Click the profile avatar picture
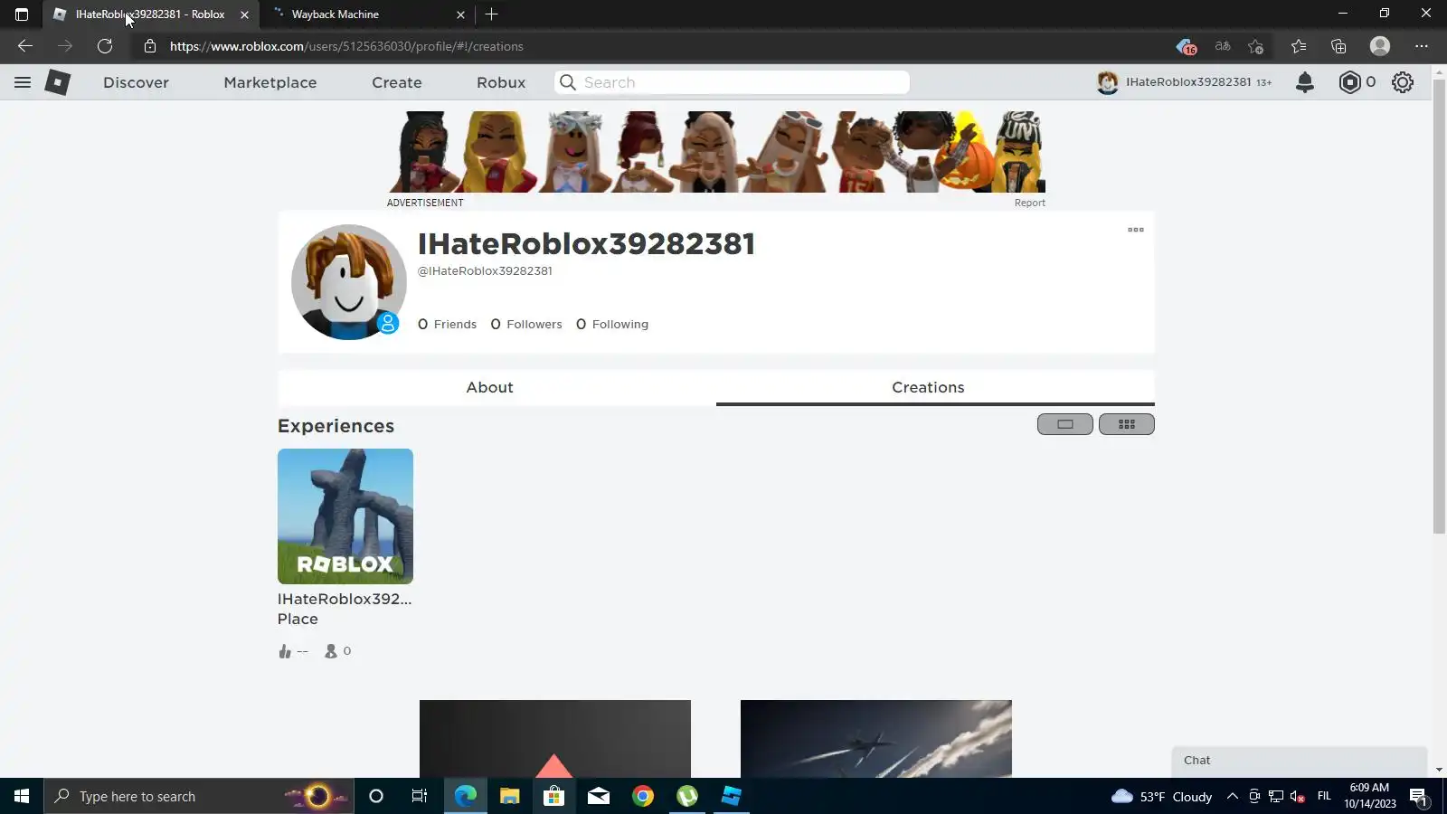Screen dimensions: 1447x814 (349, 282)
